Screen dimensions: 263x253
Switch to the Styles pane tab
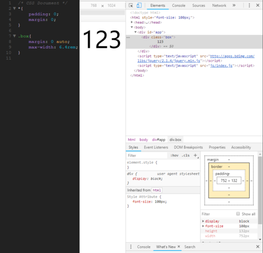pos(133,147)
